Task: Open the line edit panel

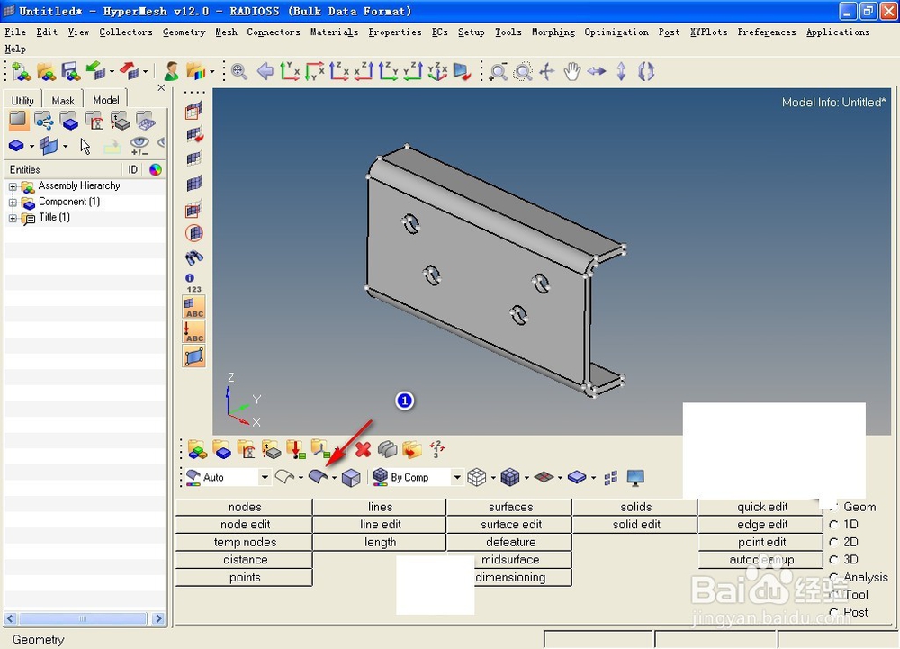Action: pyautogui.click(x=380, y=525)
